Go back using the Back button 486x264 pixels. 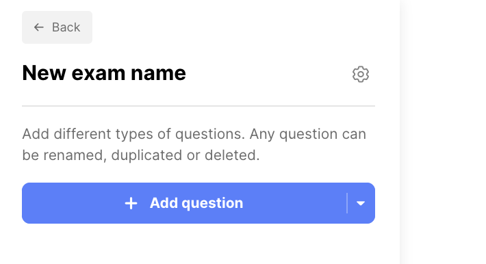click(x=57, y=27)
